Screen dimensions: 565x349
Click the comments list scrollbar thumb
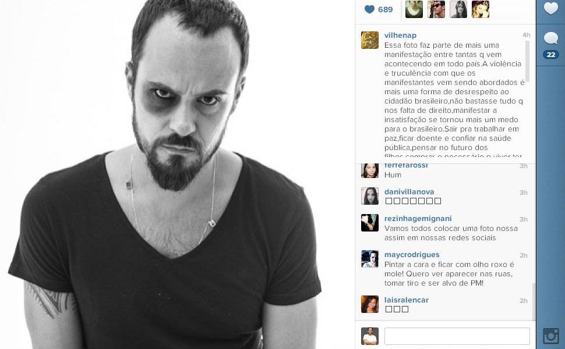(x=534, y=301)
